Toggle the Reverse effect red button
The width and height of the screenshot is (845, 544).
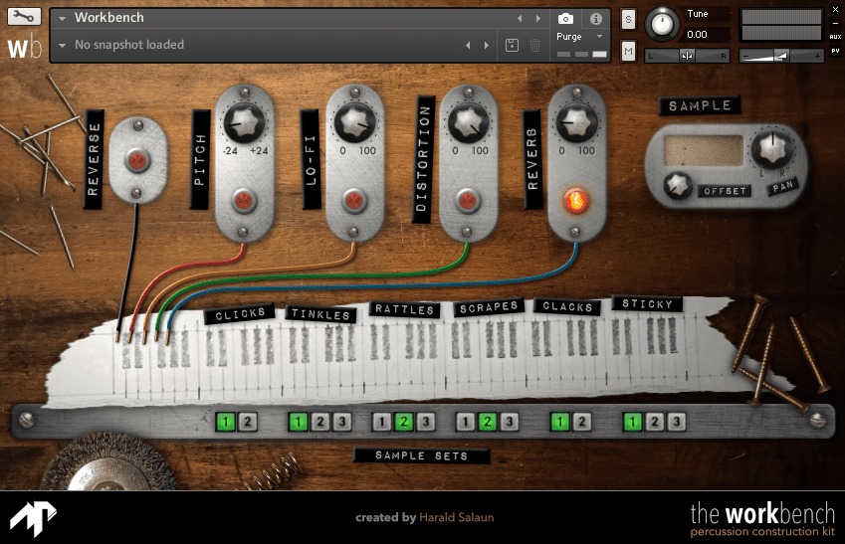pos(137,160)
